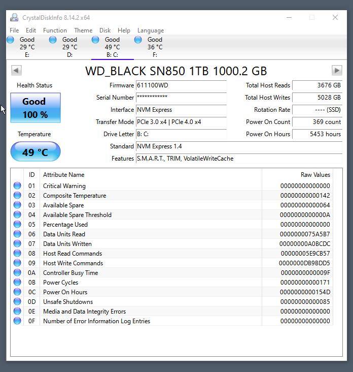Select the Data Units Written attribute text
The width and height of the screenshot is (353, 372).
point(67,243)
